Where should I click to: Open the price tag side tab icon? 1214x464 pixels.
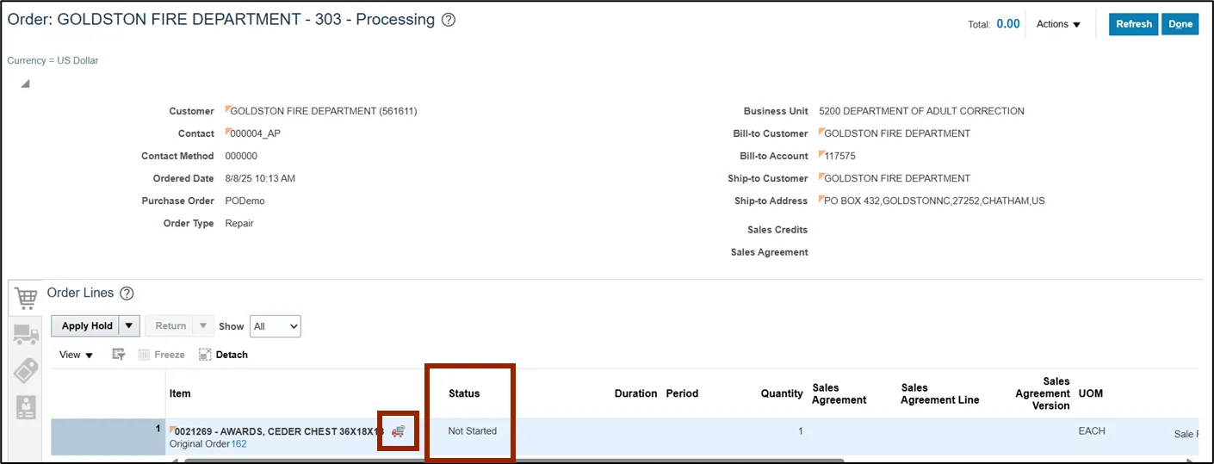(26, 370)
